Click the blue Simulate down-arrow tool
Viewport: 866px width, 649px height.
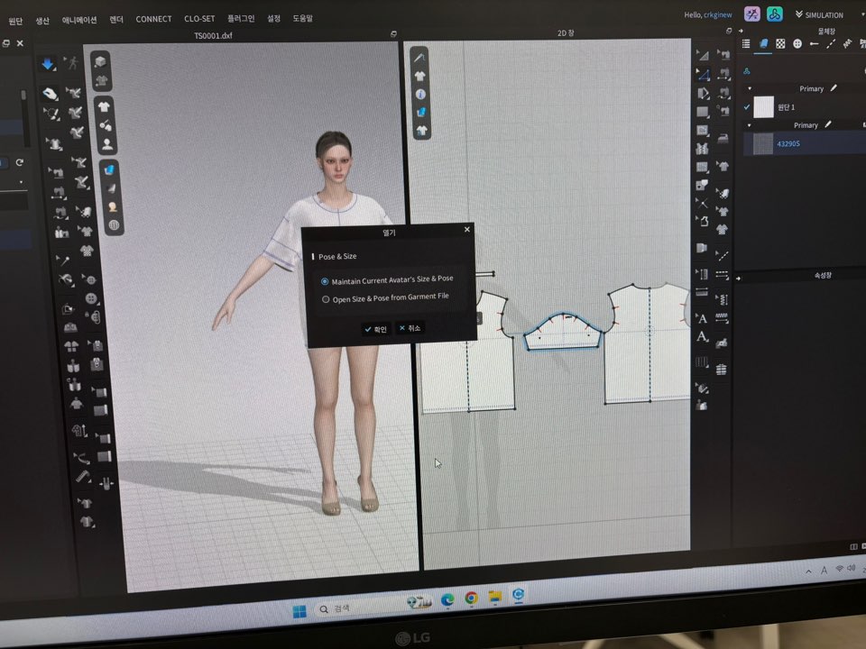pyautogui.click(x=48, y=64)
